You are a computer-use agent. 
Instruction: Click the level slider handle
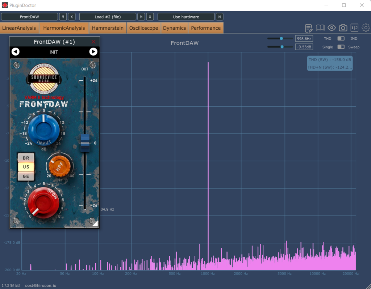[x=282, y=47]
